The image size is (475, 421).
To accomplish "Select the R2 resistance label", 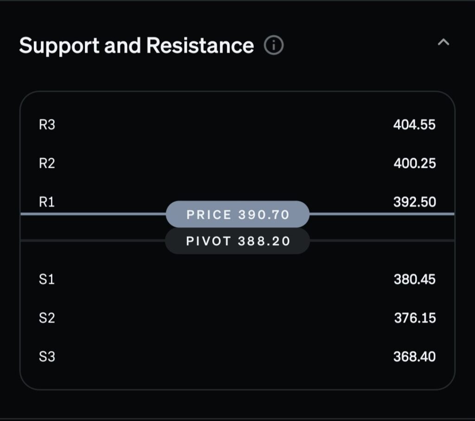I will [47, 163].
